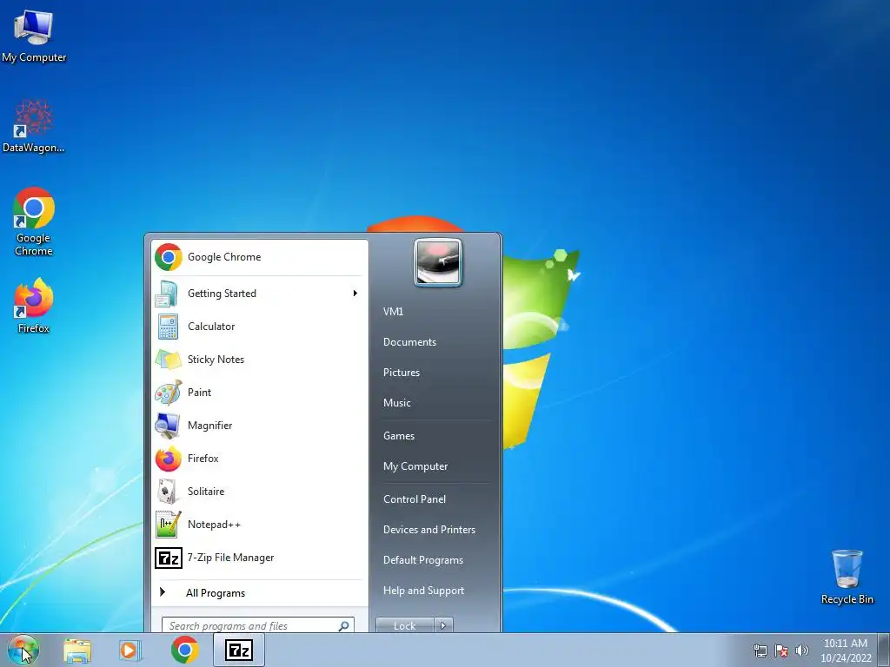Select the Solitaire text label
The height and width of the screenshot is (667, 890).
click(x=205, y=492)
